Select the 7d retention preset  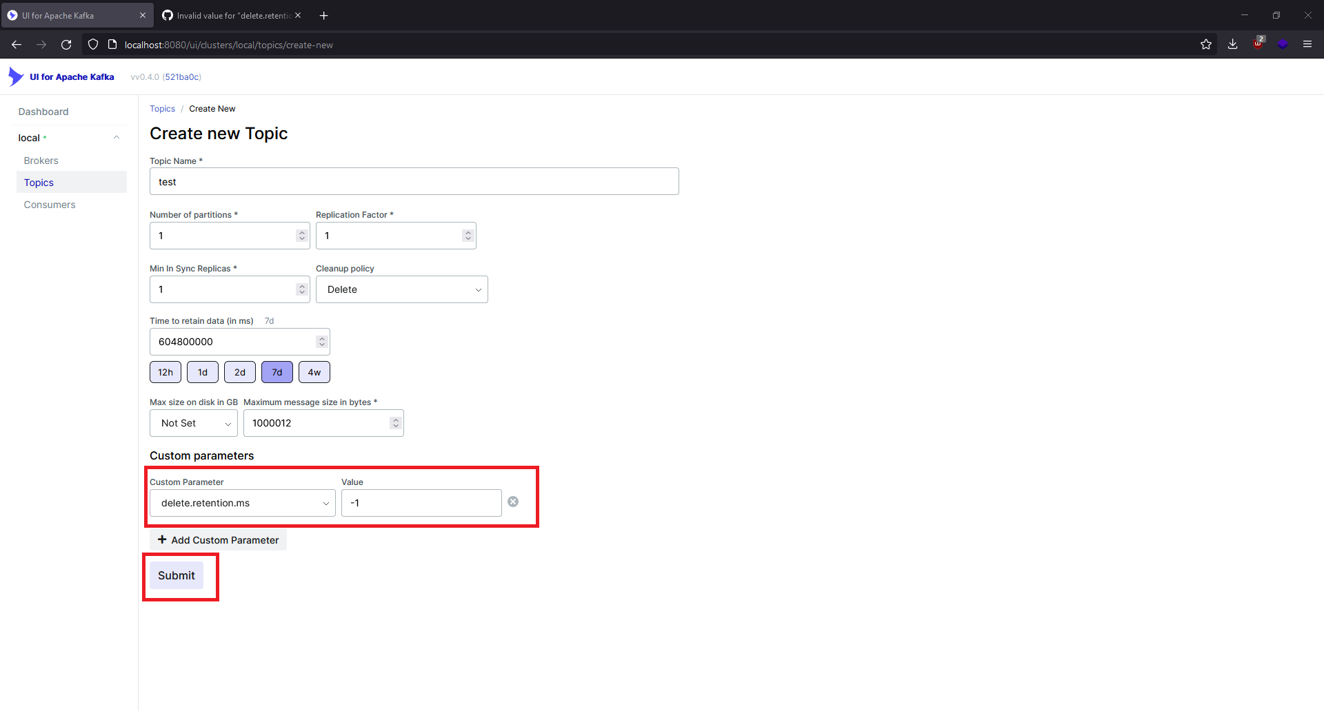coord(277,371)
